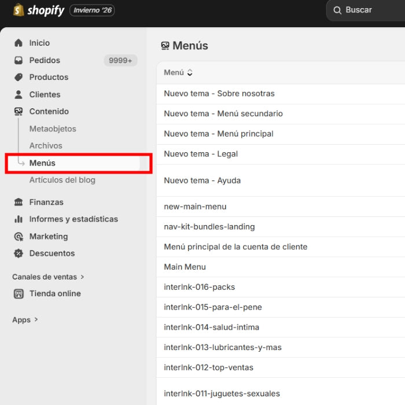Open interlnk-013-lubricantes-y-mas menu
The width and height of the screenshot is (405, 405).
pyautogui.click(x=281, y=348)
